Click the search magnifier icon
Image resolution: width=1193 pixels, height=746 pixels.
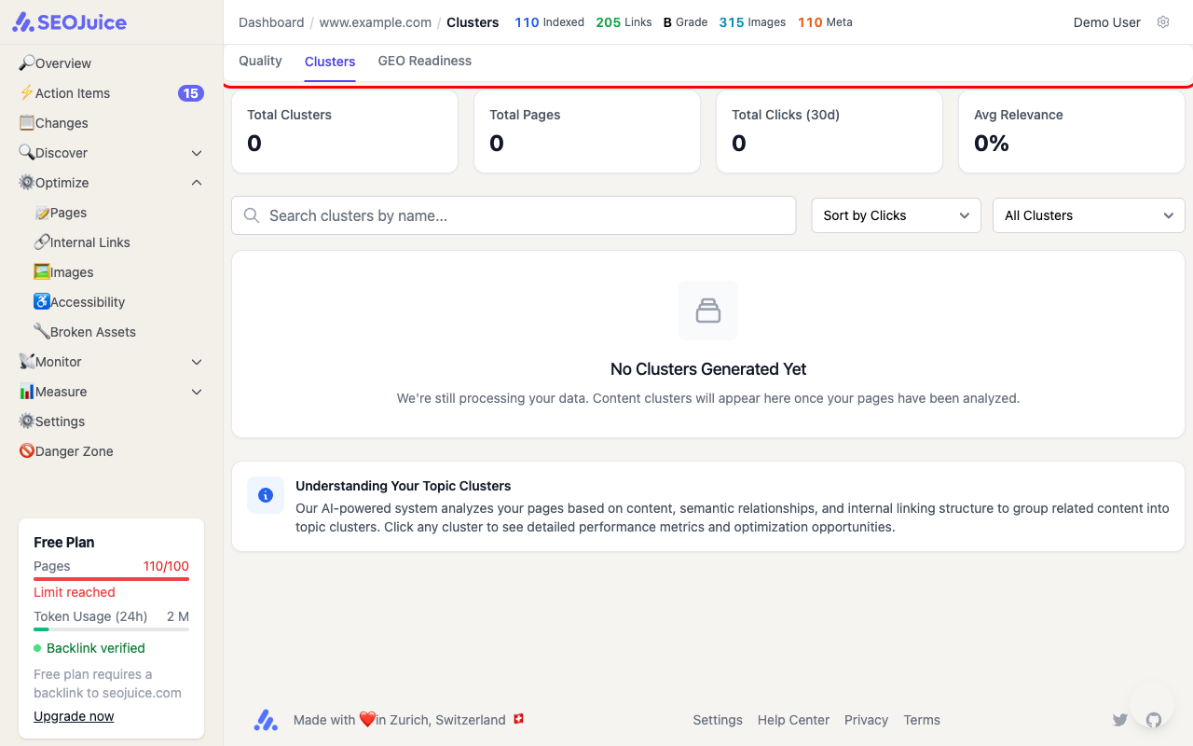pyautogui.click(x=252, y=215)
